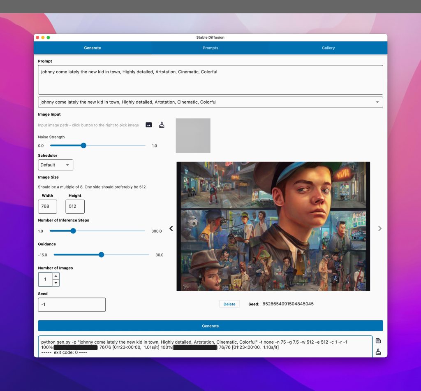Click the blue Generate button

[210, 326]
